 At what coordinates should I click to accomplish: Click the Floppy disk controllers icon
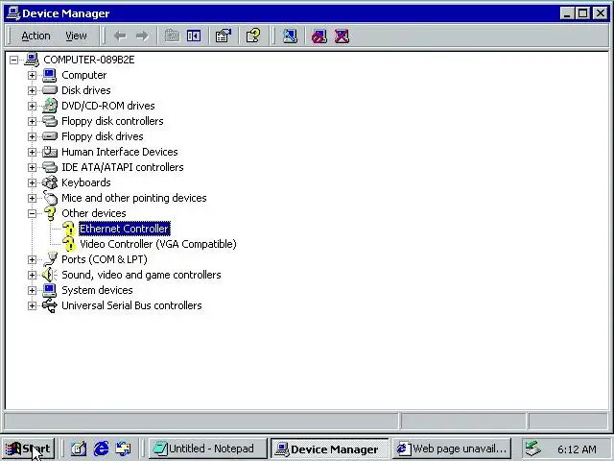(49, 121)
